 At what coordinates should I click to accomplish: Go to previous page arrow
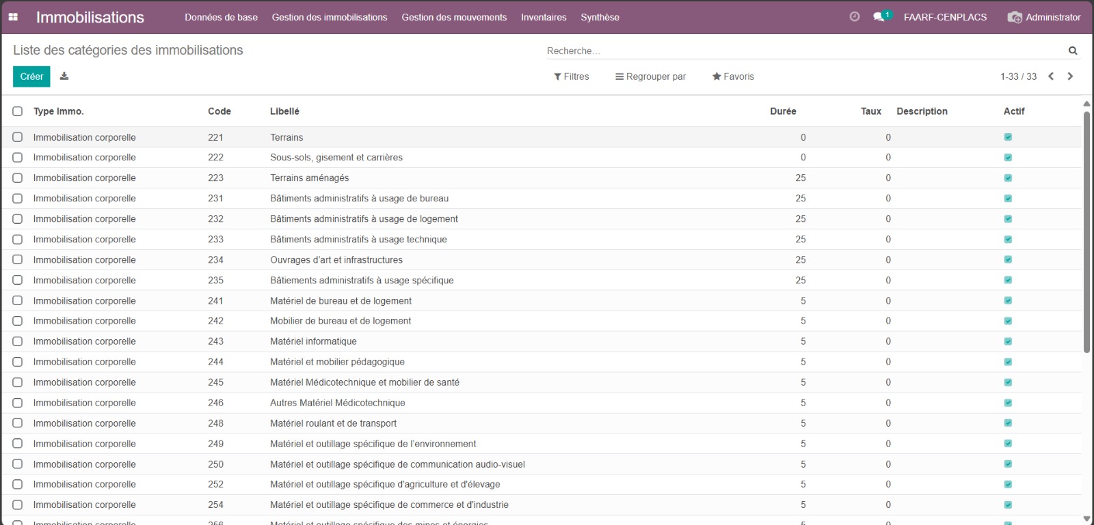point(1051,76)
